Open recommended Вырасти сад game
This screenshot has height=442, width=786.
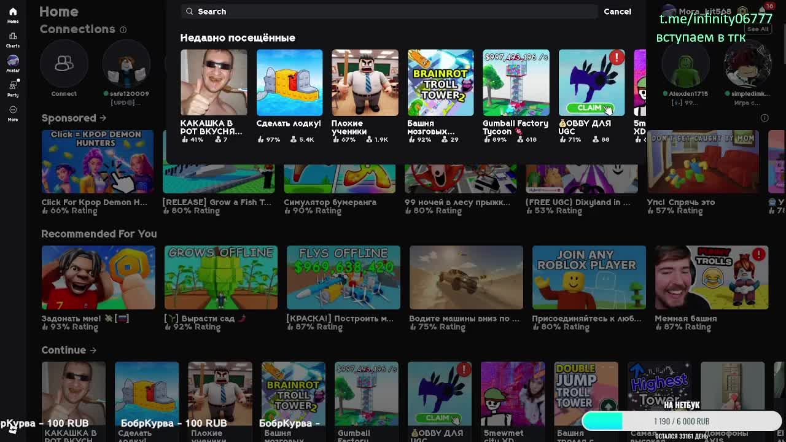(220, 277)
